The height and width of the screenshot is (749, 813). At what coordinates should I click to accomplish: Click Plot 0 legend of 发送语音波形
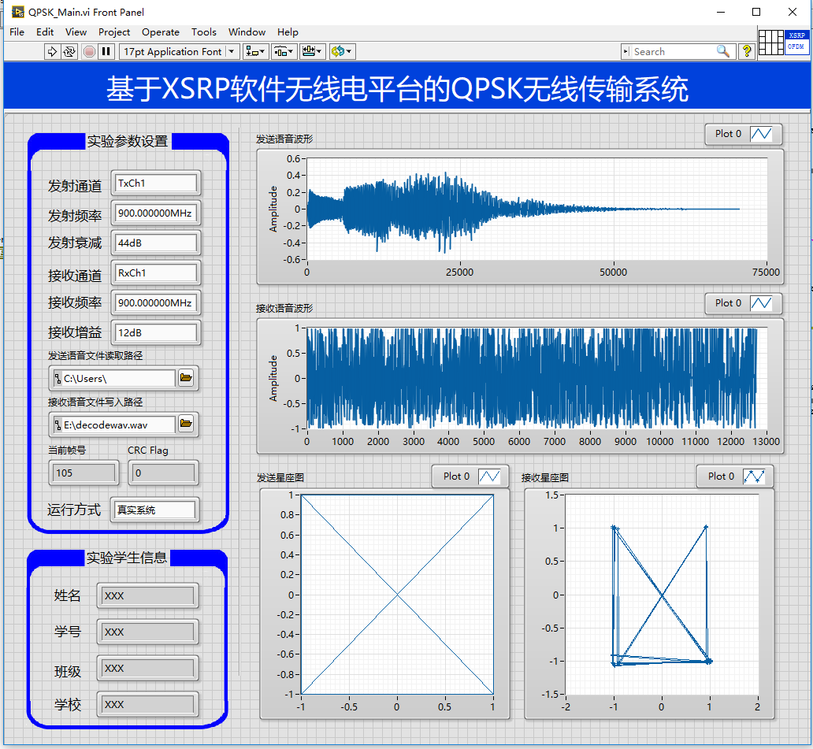coord(744,134)
